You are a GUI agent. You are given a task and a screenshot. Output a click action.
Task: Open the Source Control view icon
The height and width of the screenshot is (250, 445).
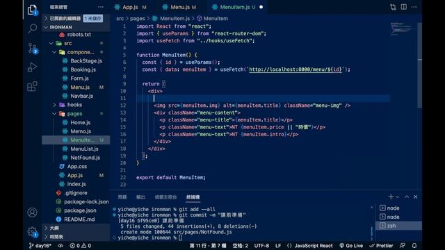(x=33, y=48)
